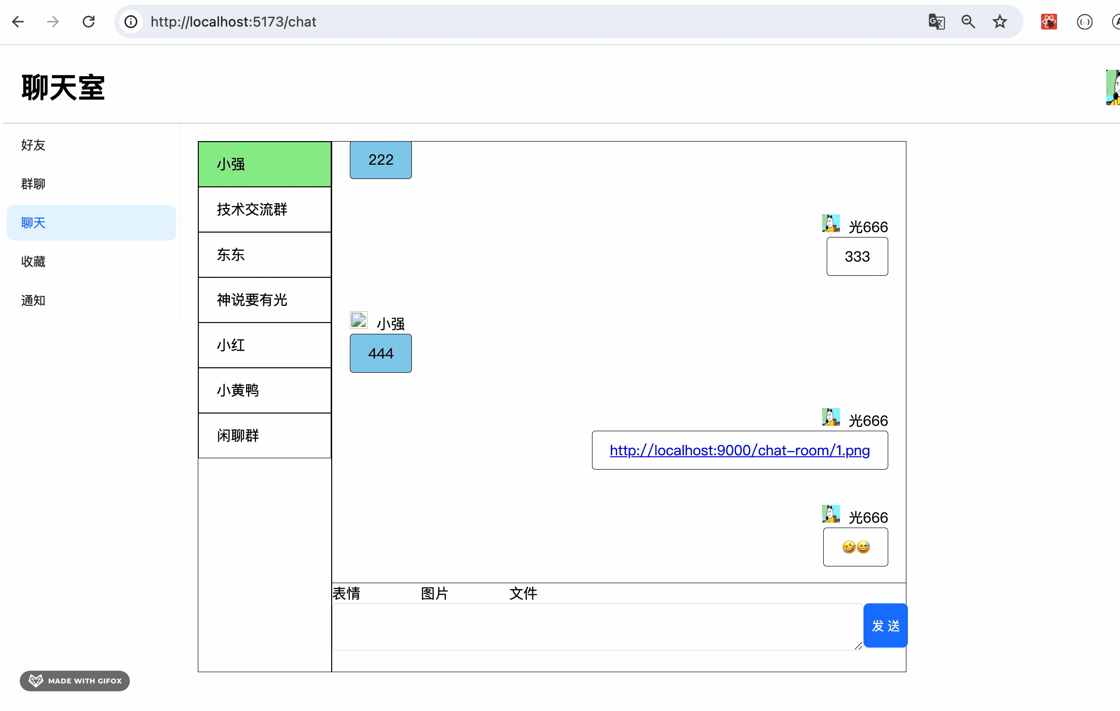Click the browser back arrow
The height and width of the screenshot is (711, 1120).
[x=18, y=22]
